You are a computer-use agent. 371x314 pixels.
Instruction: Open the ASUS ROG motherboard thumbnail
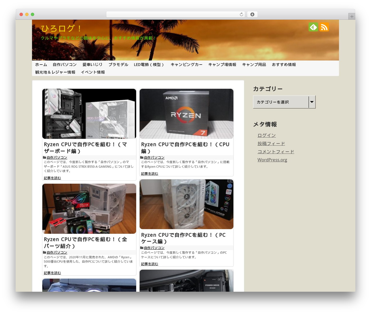[89, 114]
